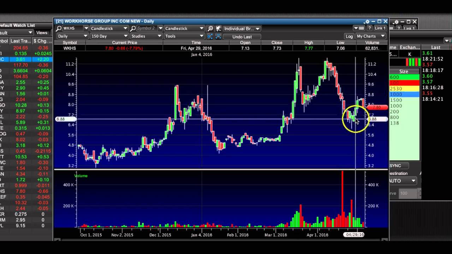Open the AUTO destination dropdown
452x254 pixels.
(x=403, y=181)
